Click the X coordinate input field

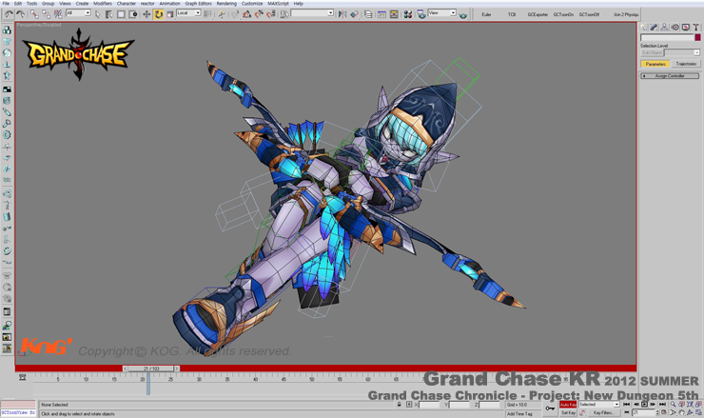tap(429, 405)
